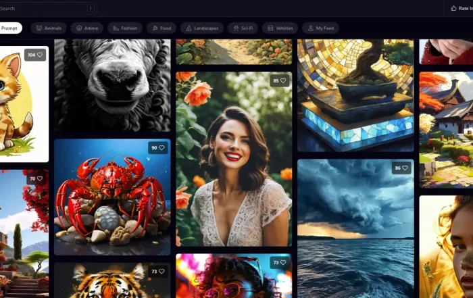Focus the Search input field

(x=48, y=8)
